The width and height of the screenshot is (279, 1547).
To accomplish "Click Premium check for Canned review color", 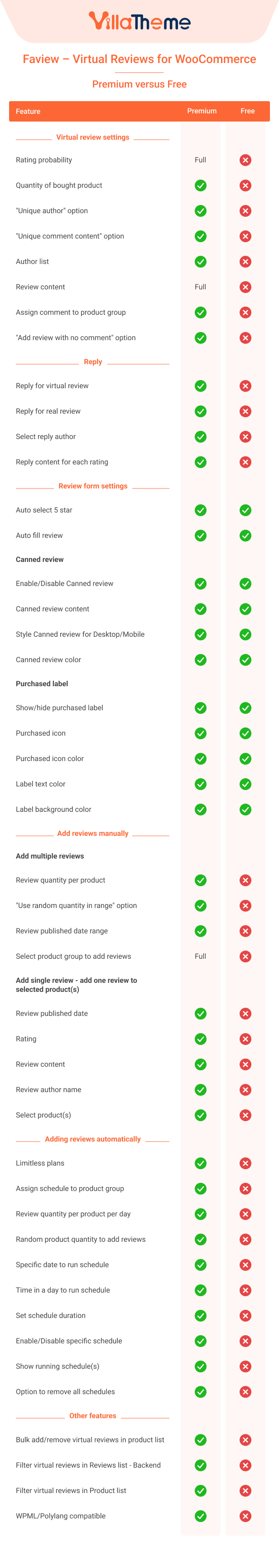I will pyautogui.click(x=200, y=660).
